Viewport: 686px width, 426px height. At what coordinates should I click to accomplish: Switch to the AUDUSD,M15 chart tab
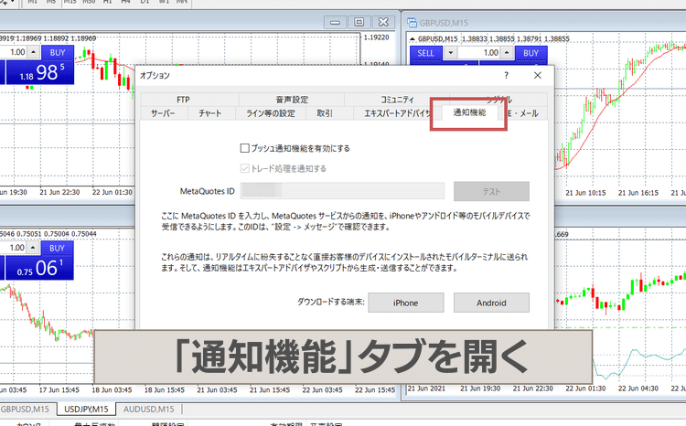pos(149,410)
